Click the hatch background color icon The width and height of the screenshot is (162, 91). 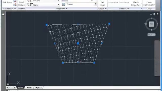(28, 5)
